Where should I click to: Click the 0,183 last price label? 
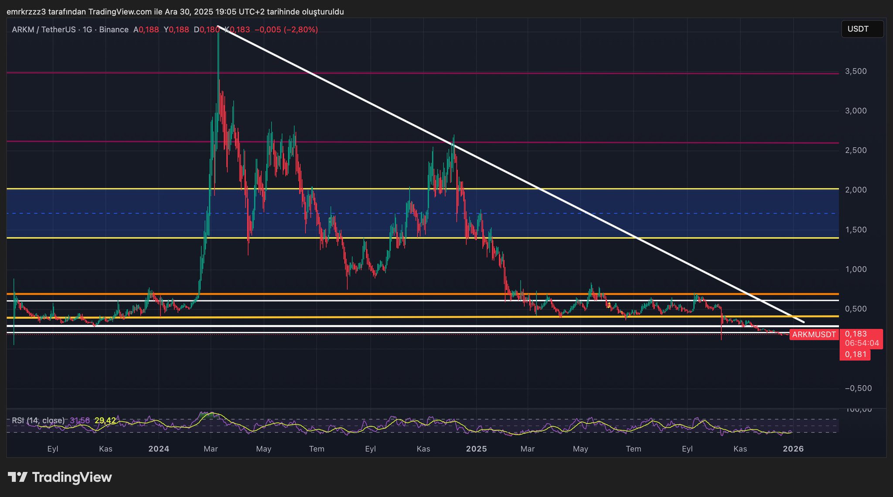pyautogui.click(x=856, y=334)
